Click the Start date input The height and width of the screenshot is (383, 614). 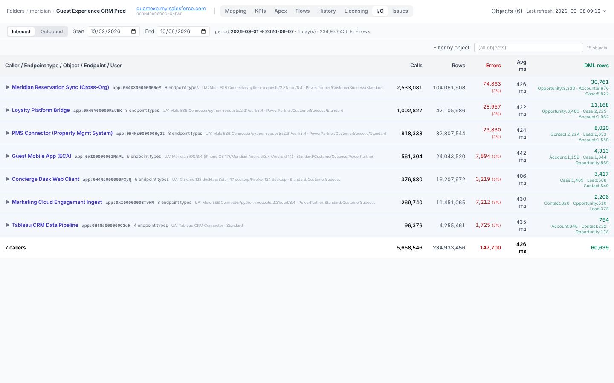[x=113, y=31]
